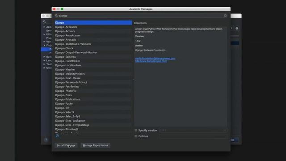Expand the Editor node in the Preferences tree
The width and height of the screenshot is (286, 161).
coord(44,34)
